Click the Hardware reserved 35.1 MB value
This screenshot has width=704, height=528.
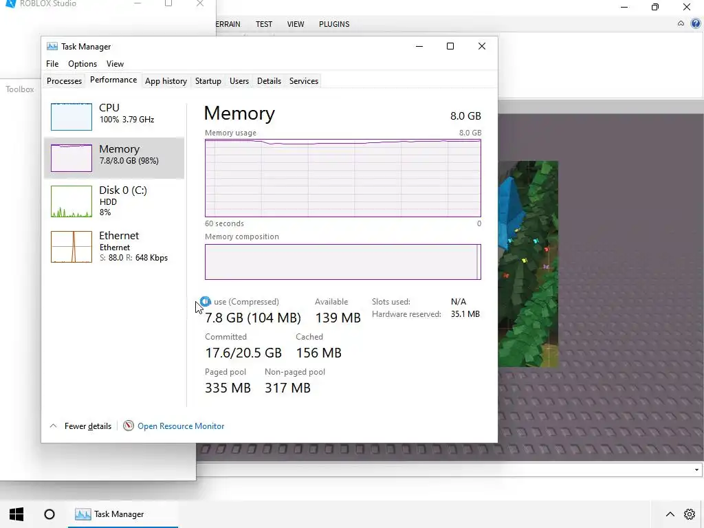click(x=465, y=314)
